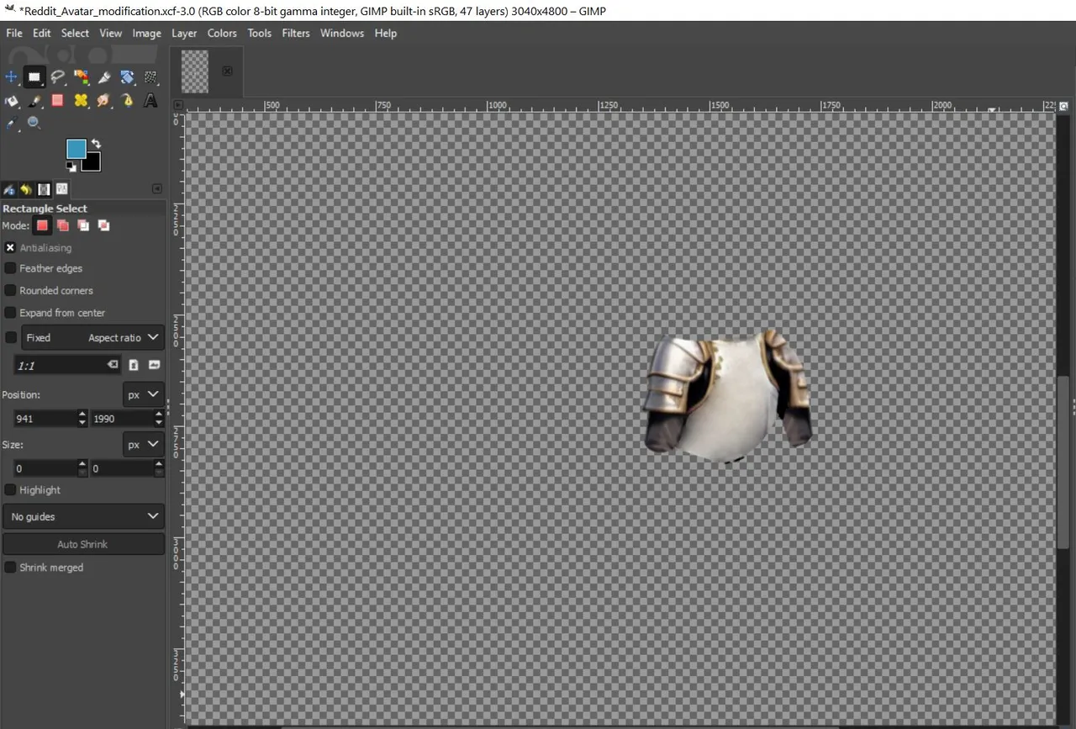This screenshot has width=1076, height=729.
Task: Clear the 1:1 aspect ratio field
Action: pos(113,365)
